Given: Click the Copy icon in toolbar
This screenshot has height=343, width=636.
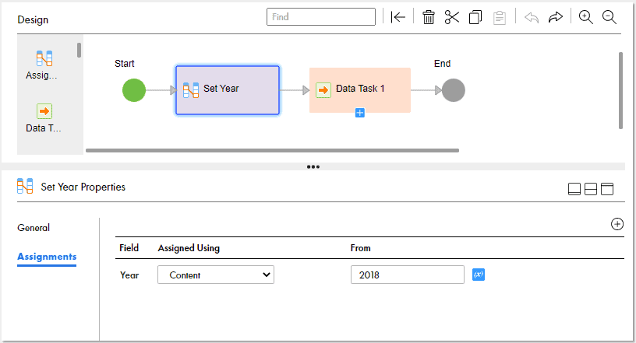Looking at the screenshot, I should [x=475, y=17].
